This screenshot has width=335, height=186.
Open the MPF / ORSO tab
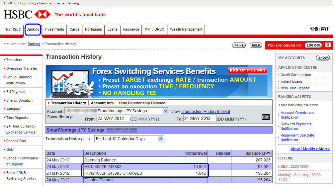click(154, 29)
